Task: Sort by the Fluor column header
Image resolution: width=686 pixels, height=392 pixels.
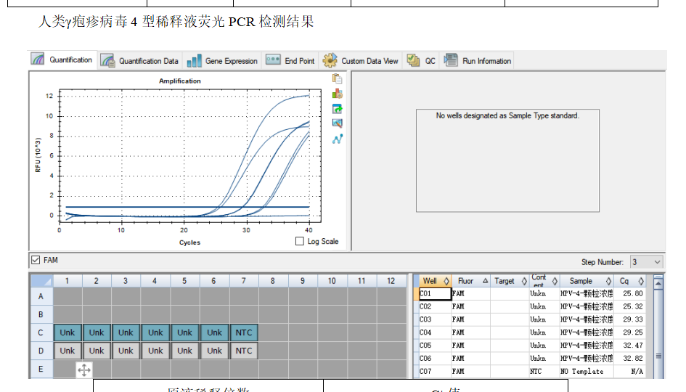Action: point(470,281)
